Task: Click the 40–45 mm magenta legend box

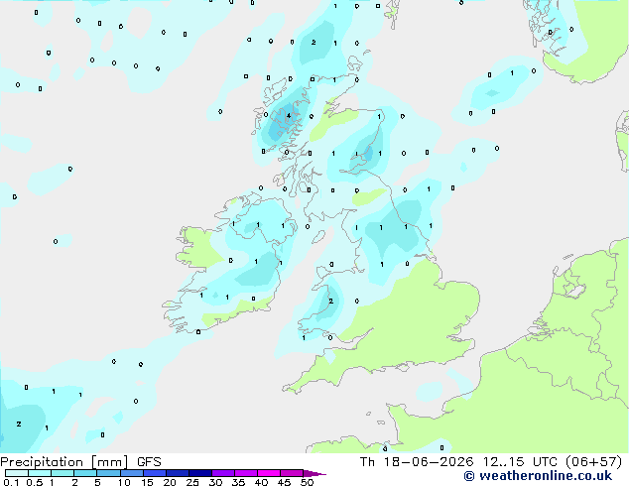Action: (269, 473)
